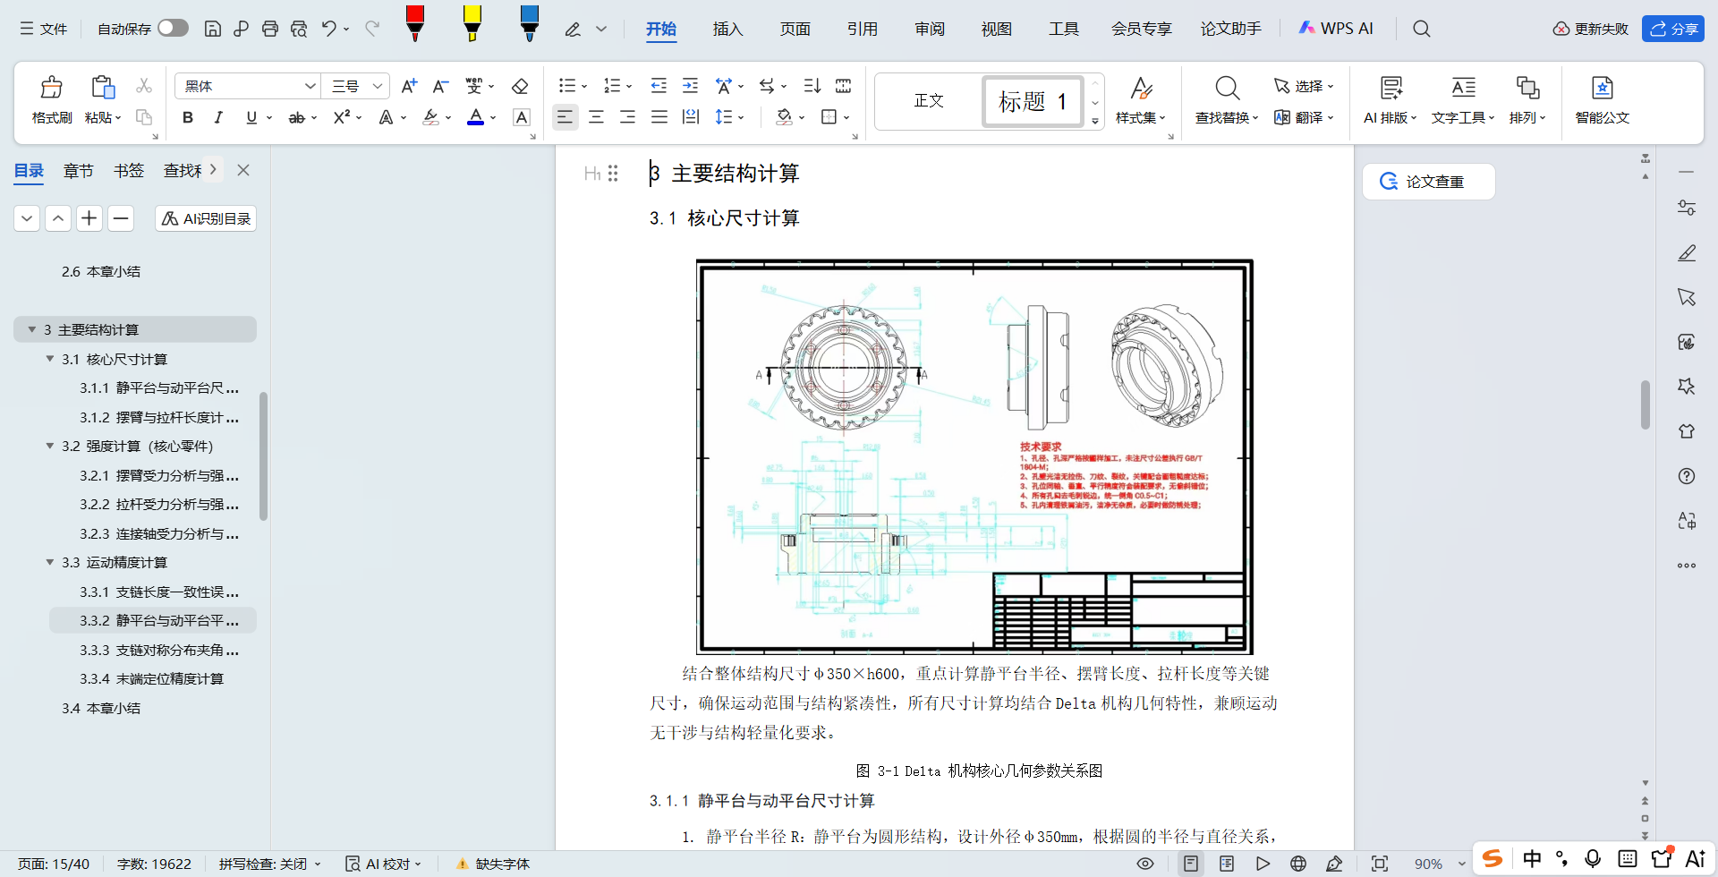
Task: Click the Print icon
Action: coord(270,29)
